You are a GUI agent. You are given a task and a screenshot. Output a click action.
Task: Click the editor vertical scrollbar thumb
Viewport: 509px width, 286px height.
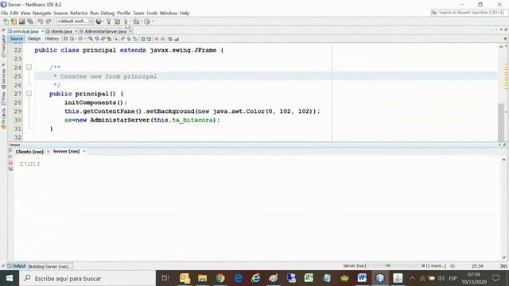click(501, 122)
